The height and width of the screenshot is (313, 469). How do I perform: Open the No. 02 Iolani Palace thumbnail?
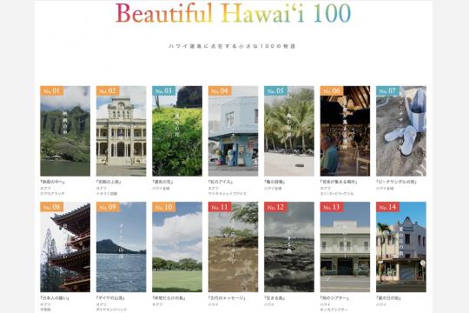tap(121, 131)
